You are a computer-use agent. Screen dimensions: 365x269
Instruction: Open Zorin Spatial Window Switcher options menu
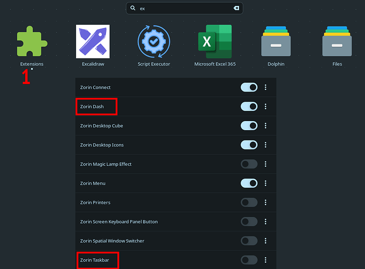pos(265,241)
